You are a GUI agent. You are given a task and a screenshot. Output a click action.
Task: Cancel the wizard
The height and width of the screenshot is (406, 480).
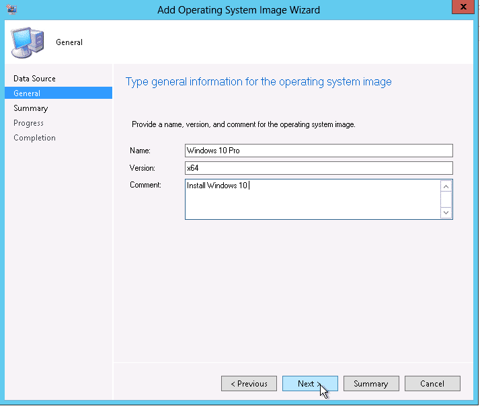pos(432,383)
